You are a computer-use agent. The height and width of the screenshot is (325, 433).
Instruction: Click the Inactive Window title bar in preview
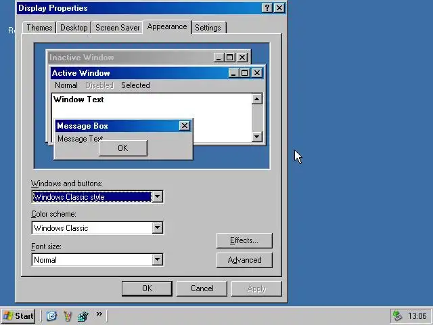coord(130,58)
